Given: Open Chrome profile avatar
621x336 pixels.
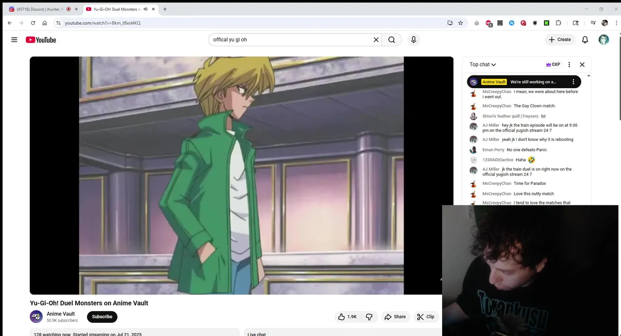Looking at the screenshot, I should click(605, 23).
